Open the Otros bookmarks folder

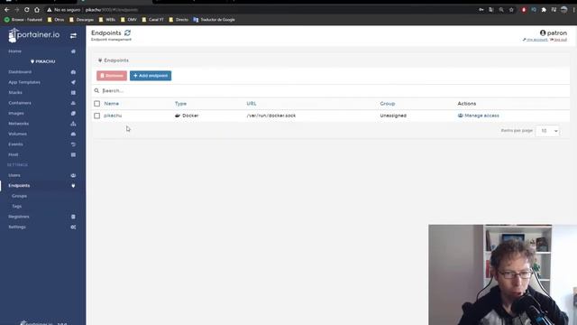coord(56,20)
